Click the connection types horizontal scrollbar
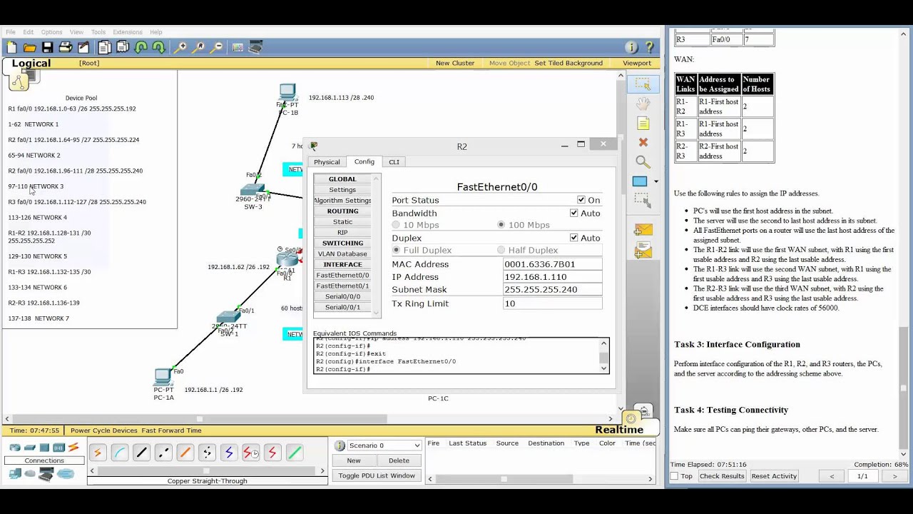Viewport: 913px width, 514px height. (207, 471)
